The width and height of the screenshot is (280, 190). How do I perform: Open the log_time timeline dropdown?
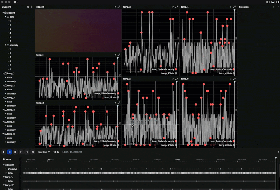(x=44, y=152)
